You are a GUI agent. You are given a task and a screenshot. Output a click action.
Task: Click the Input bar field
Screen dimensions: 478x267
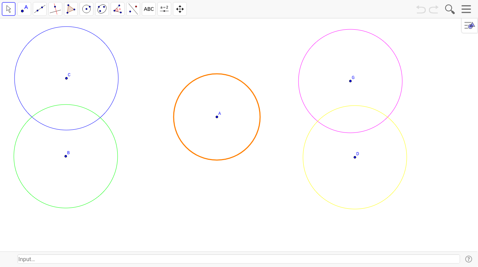[x=239, y=259]
